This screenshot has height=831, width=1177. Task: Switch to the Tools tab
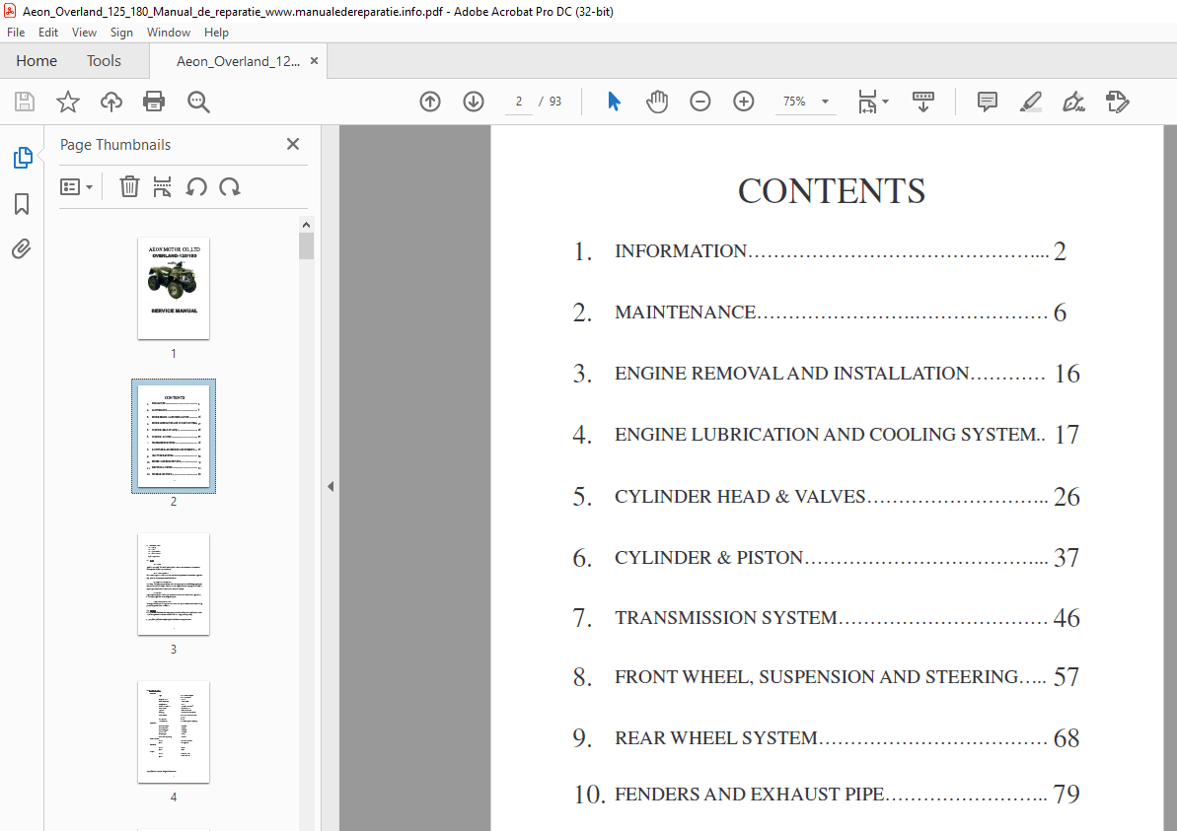coord(104,61)
